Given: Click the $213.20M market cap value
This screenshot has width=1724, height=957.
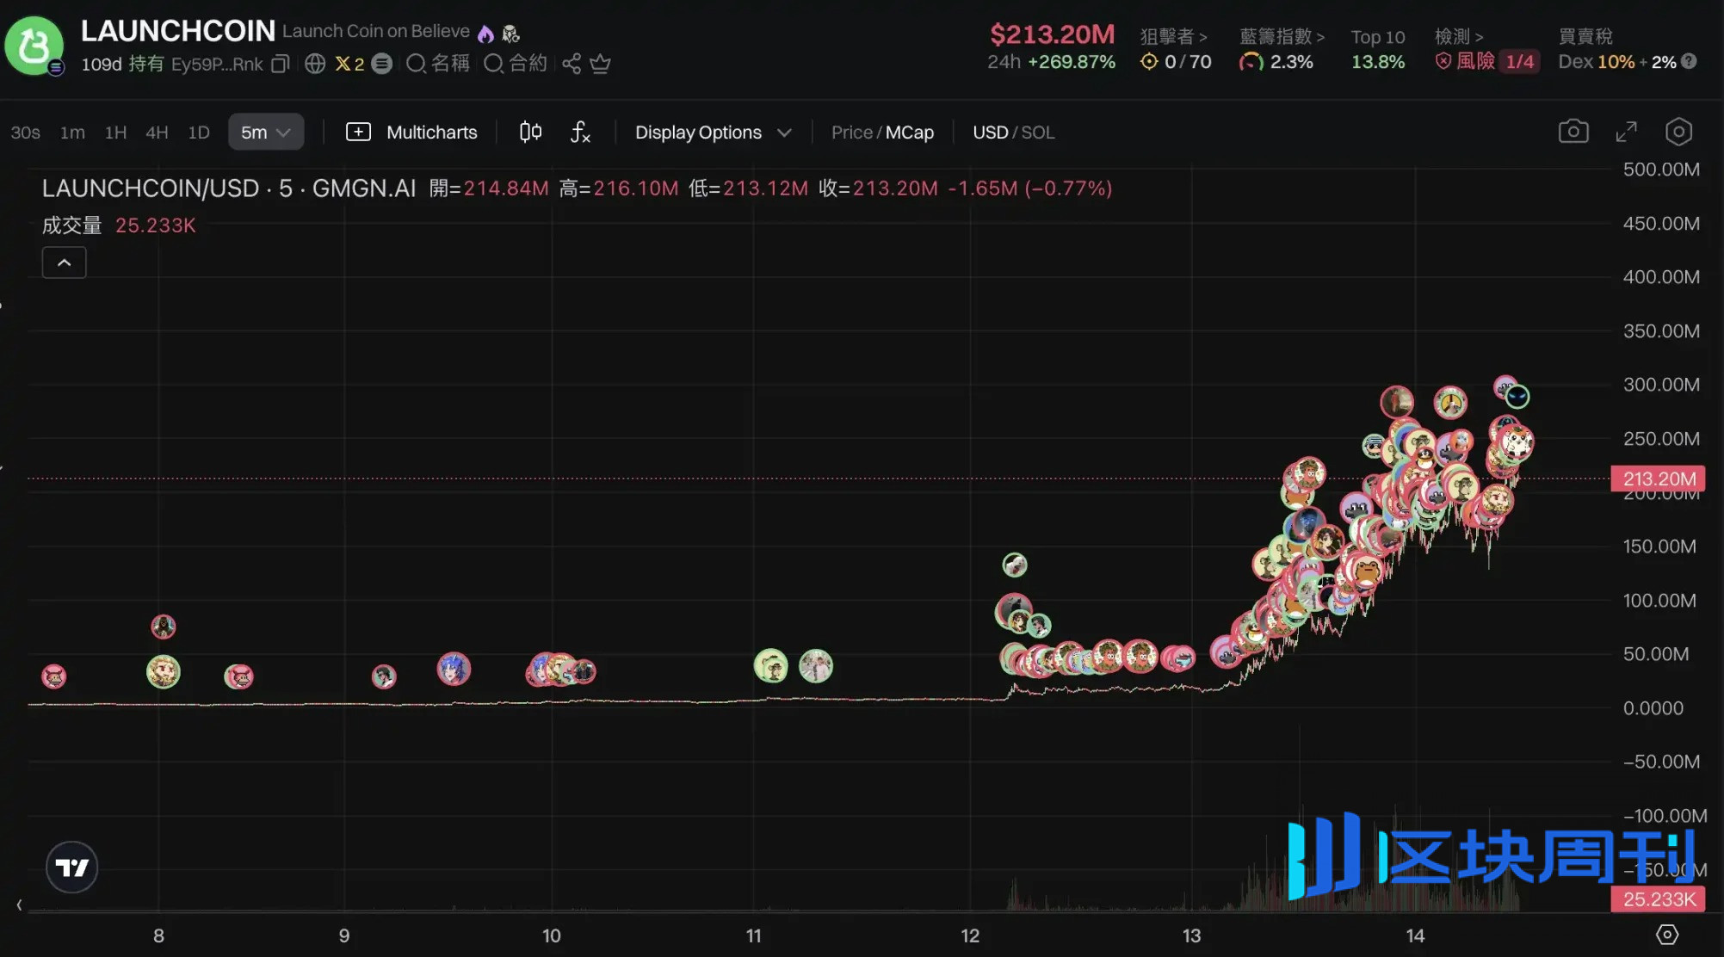Looking at the screenshot, I should coord(1052,34).
